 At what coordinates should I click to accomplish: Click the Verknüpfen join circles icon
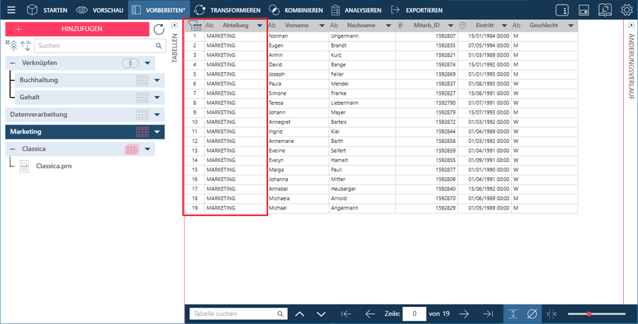point(130,63)
